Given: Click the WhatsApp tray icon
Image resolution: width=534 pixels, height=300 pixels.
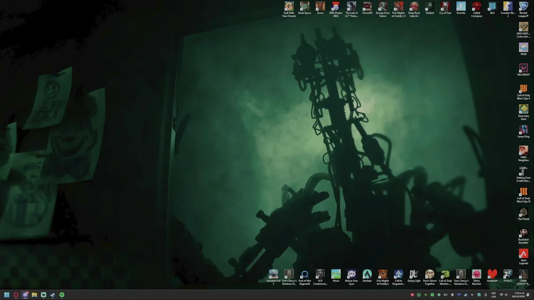Looking at the screenshot, I should click(419, 295).
